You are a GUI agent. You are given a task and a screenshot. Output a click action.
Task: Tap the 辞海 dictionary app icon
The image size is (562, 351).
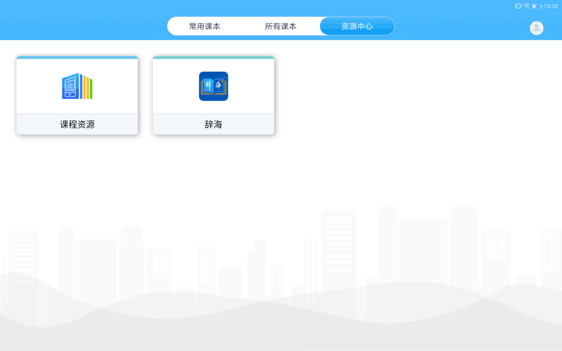click(x=213, y=86)
